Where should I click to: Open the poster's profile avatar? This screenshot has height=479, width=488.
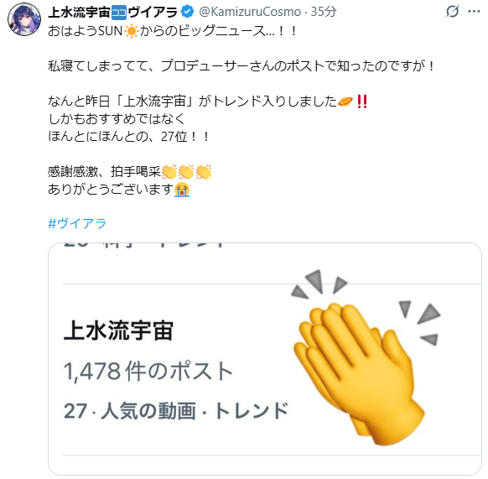coord(24,19)
